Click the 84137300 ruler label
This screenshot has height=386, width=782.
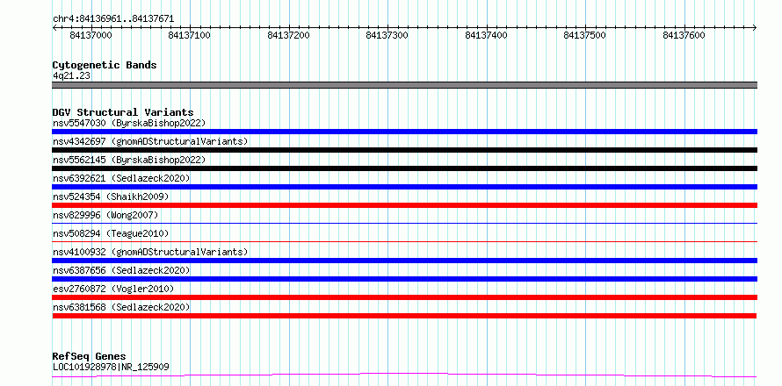[x=387, y=35]
